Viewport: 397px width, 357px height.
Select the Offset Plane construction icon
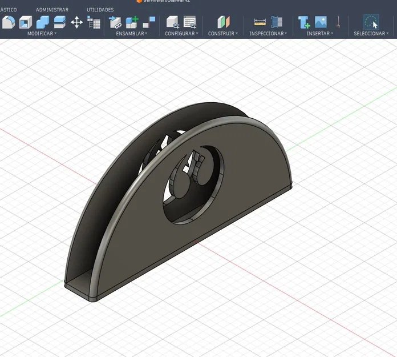[x=224, y=22]
